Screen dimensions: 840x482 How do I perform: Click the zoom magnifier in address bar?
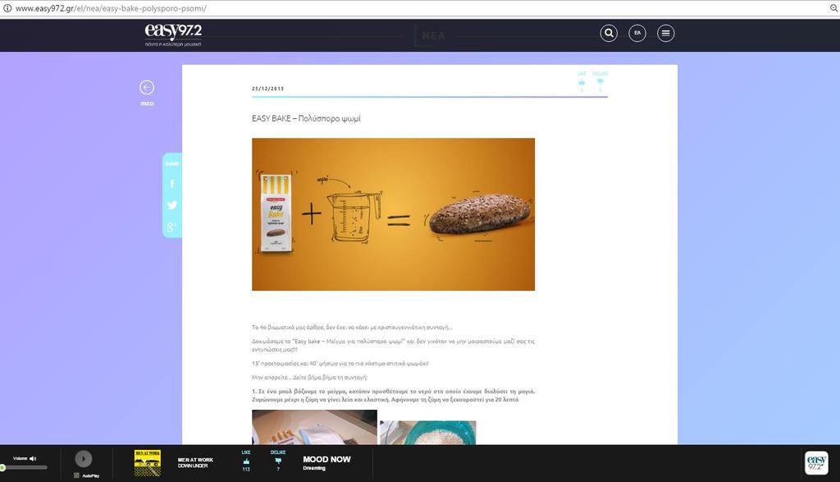(x=833, y=8)
